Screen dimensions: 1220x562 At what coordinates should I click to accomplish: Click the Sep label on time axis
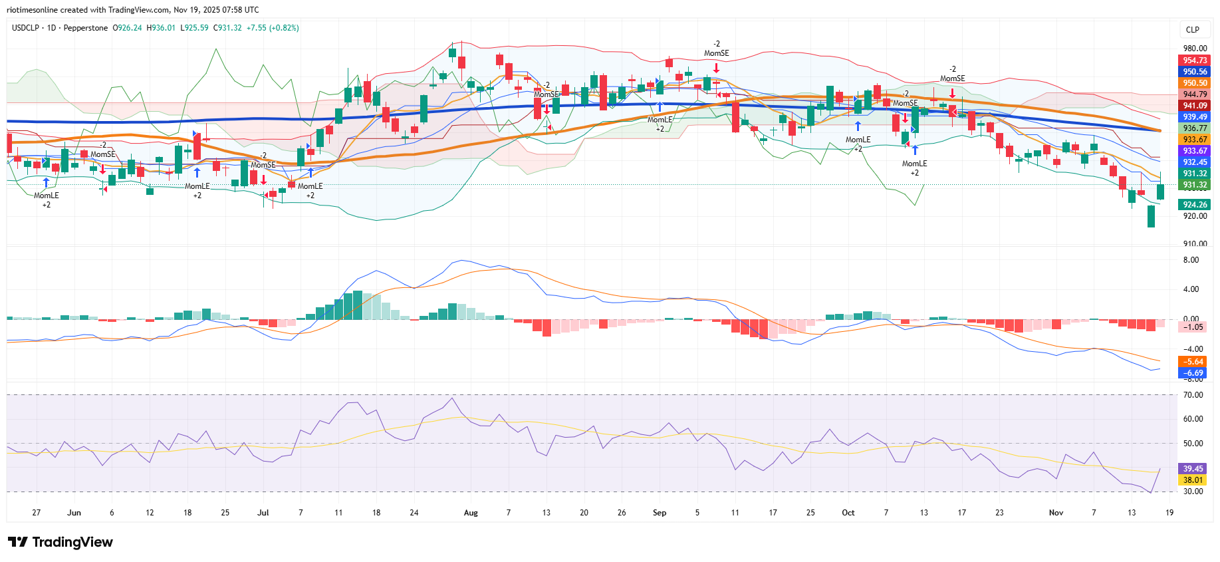point(660,513)
